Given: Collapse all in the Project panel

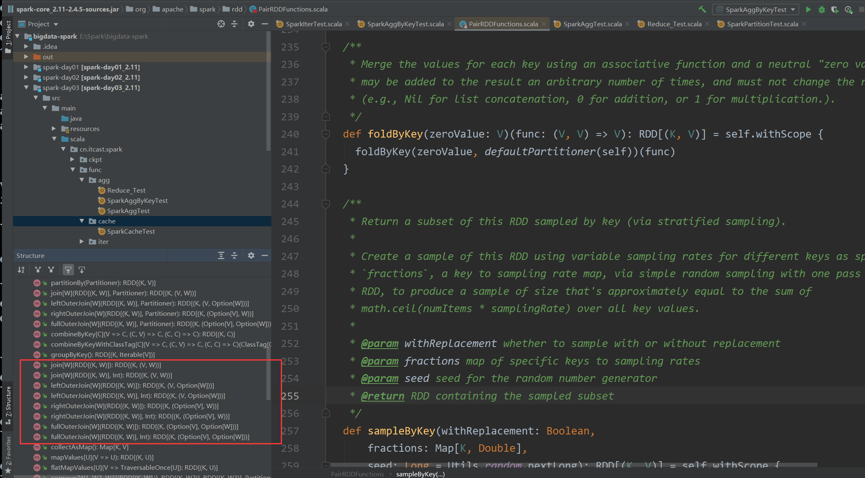Looking at the screenshot, I should point(234,24).
